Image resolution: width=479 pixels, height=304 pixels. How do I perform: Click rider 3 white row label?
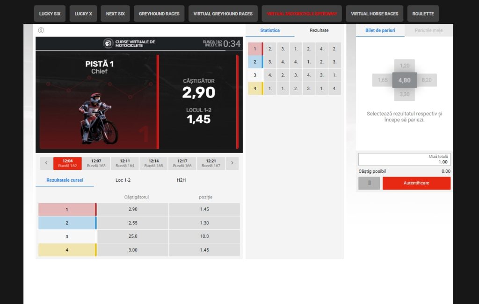click(x=67, y=236)
